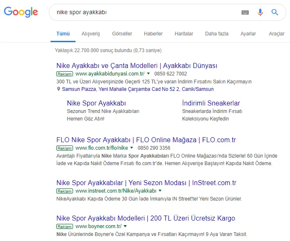Click the NikeAyakkabı Kapıda Ödeme description

point(149,199)
